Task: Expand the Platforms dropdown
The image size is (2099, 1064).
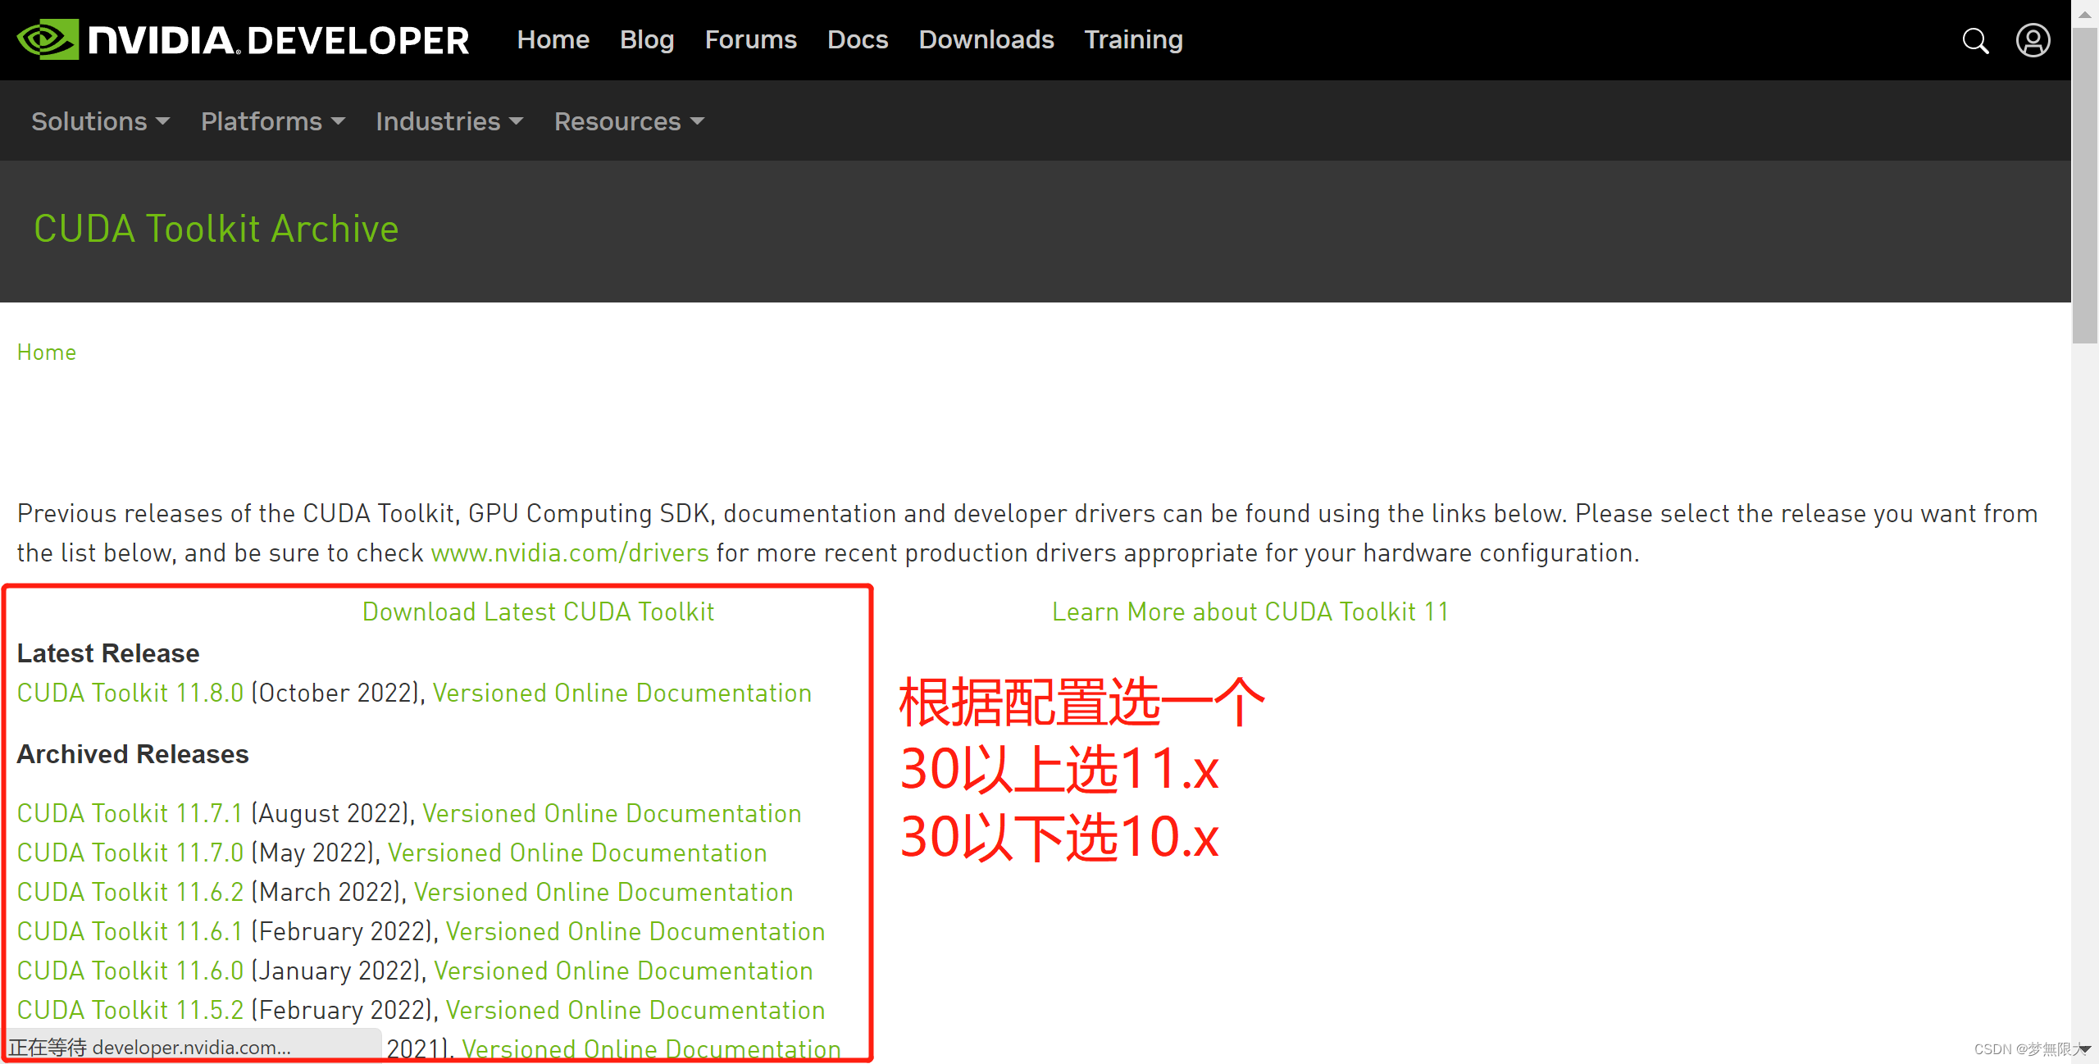Action: (273, 121)
